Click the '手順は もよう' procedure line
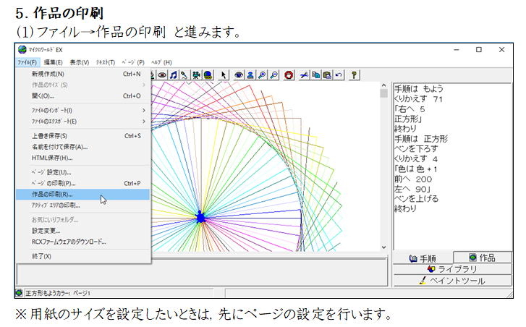The image size is (526, 327). [x=419, y=88]
